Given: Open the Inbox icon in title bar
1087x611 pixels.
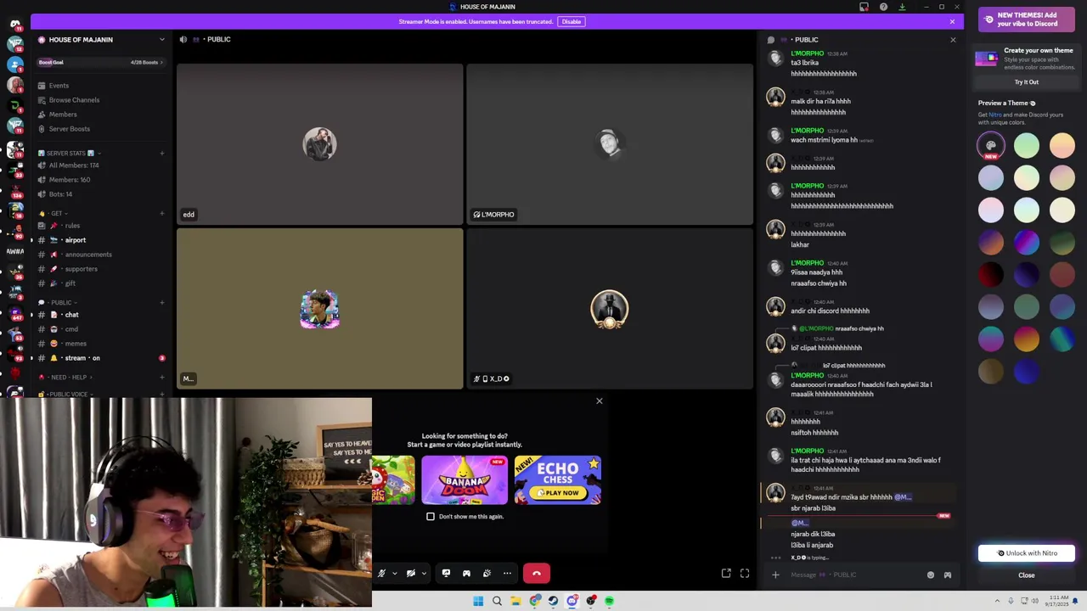Looking at the screenshot, I should 864,7.
